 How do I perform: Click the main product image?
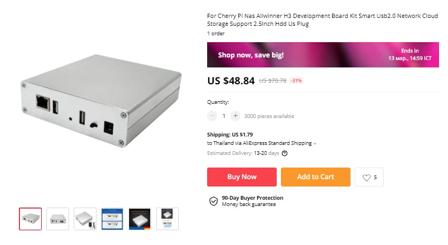[101, 101]
